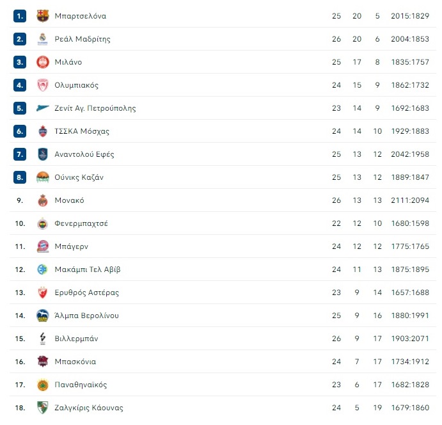This screenshot has height=425, width=442.
Task: Open the Βιλλερμπάν team link
Action: (x=76, y=339)
